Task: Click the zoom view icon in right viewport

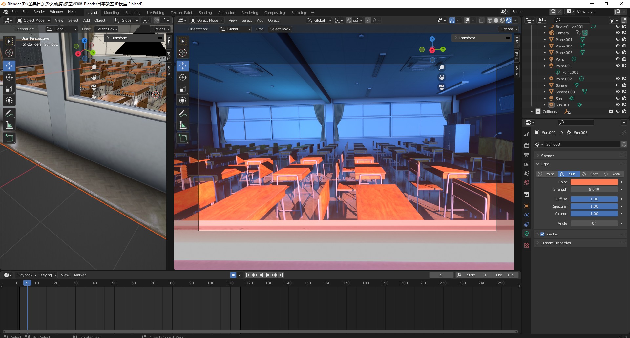Action: [x=442, y=67]
